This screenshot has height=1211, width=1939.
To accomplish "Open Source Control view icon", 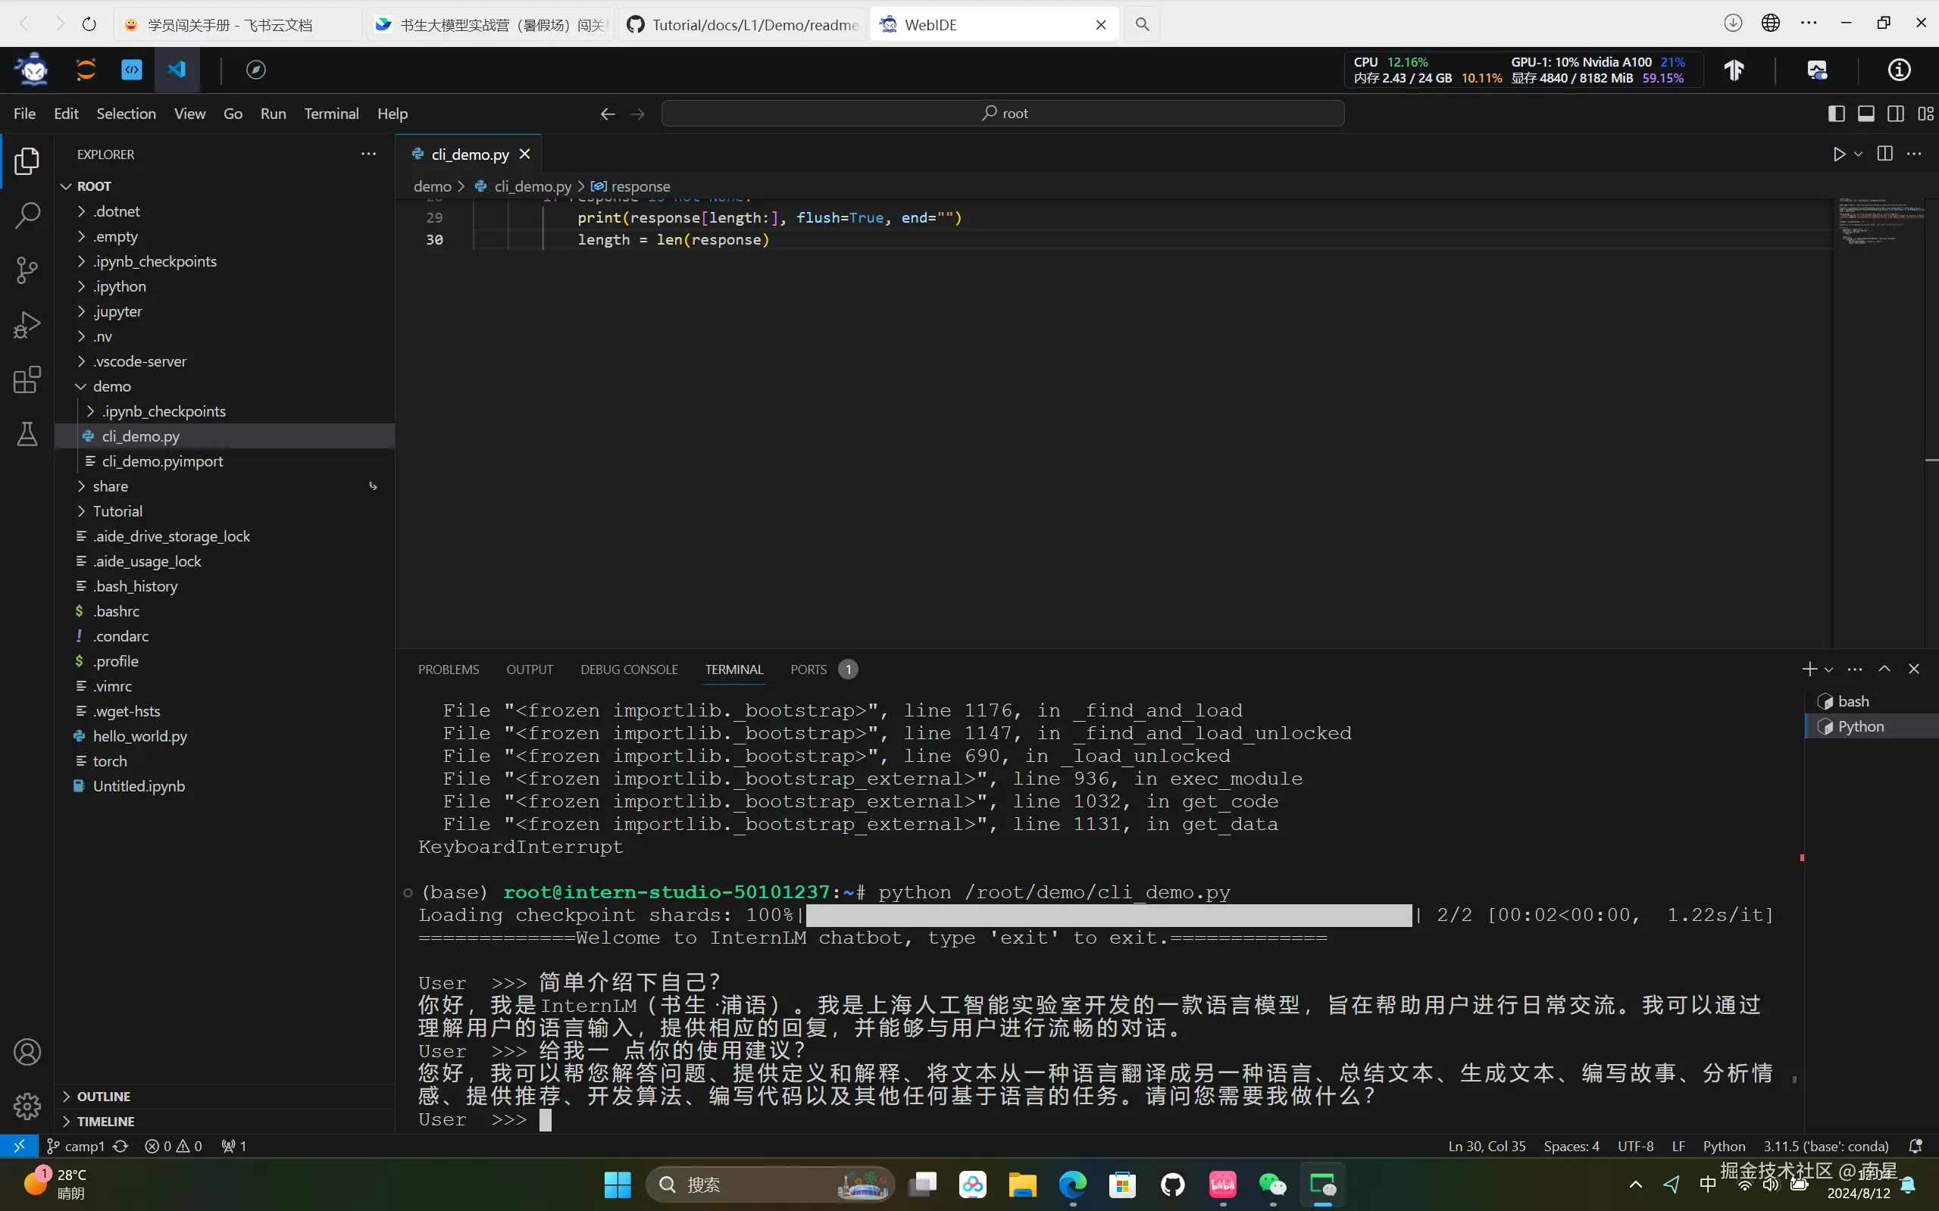I will point(27,270).
